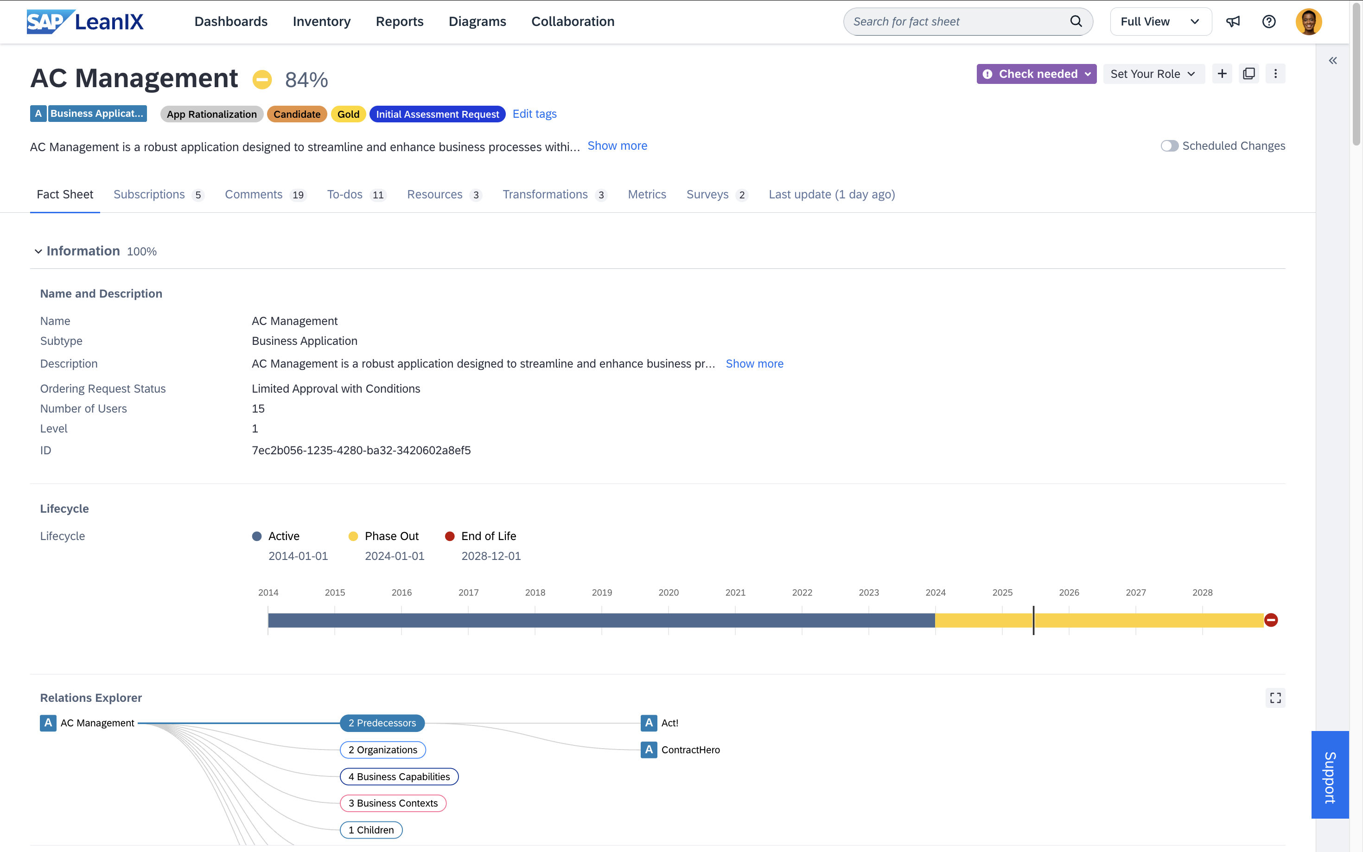Click the plus icon beside Set Your Role
The image size is (1363, 852).
coord(1222,74)
